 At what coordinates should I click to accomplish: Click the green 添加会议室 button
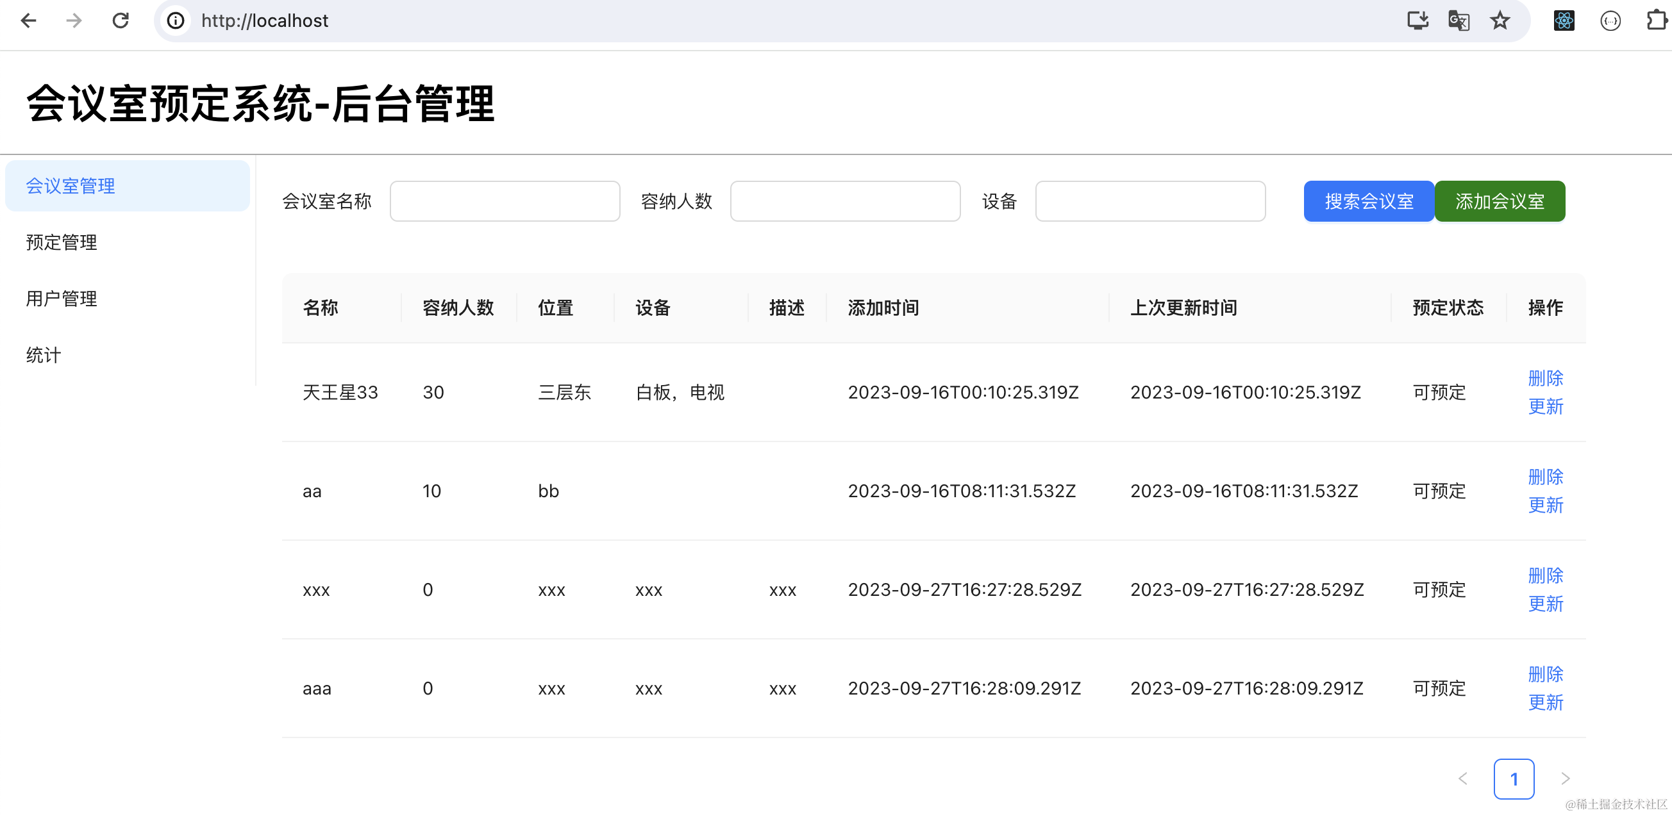tap(1500, 201)
